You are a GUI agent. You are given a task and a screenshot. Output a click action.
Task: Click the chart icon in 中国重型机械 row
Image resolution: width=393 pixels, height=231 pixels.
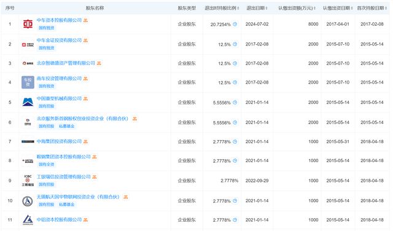click(235, 103)
